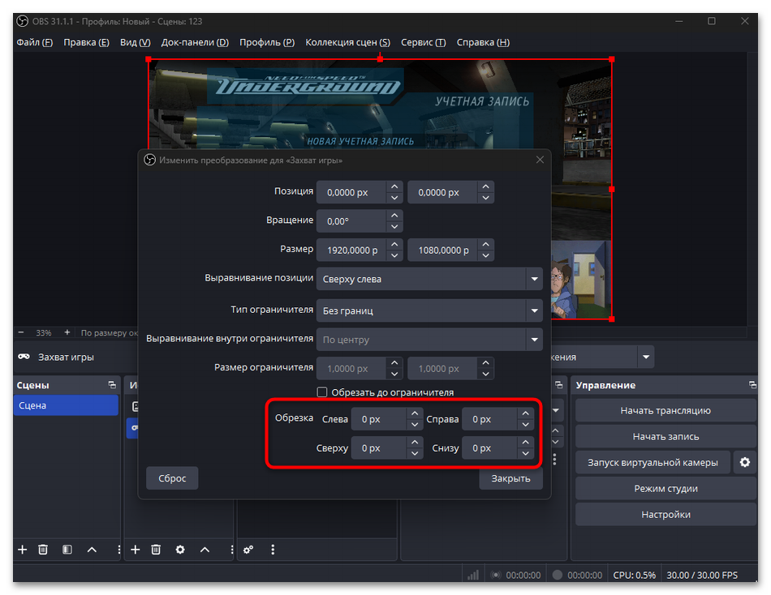This screenshot has height=595, width=771.
Task: Remove the selected source with trash icon
Action: click(x=156, y=550)
